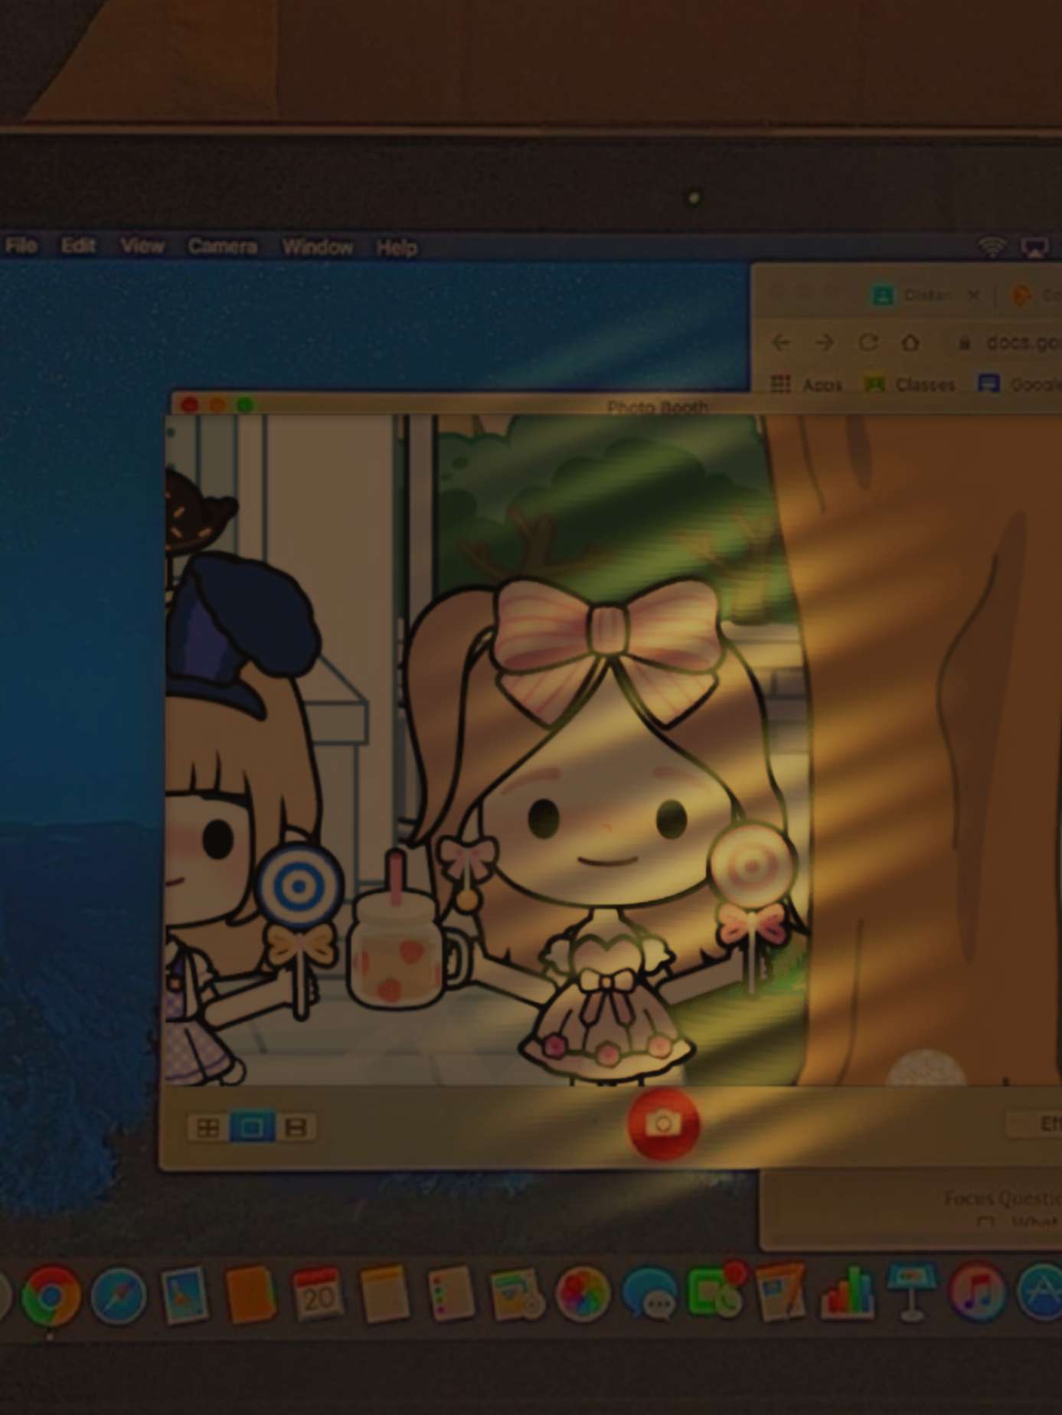Image resolution: width=1062 pixels, height=1415 pixels.
Task: Open Notes from the Dock
Action: 384,1294
